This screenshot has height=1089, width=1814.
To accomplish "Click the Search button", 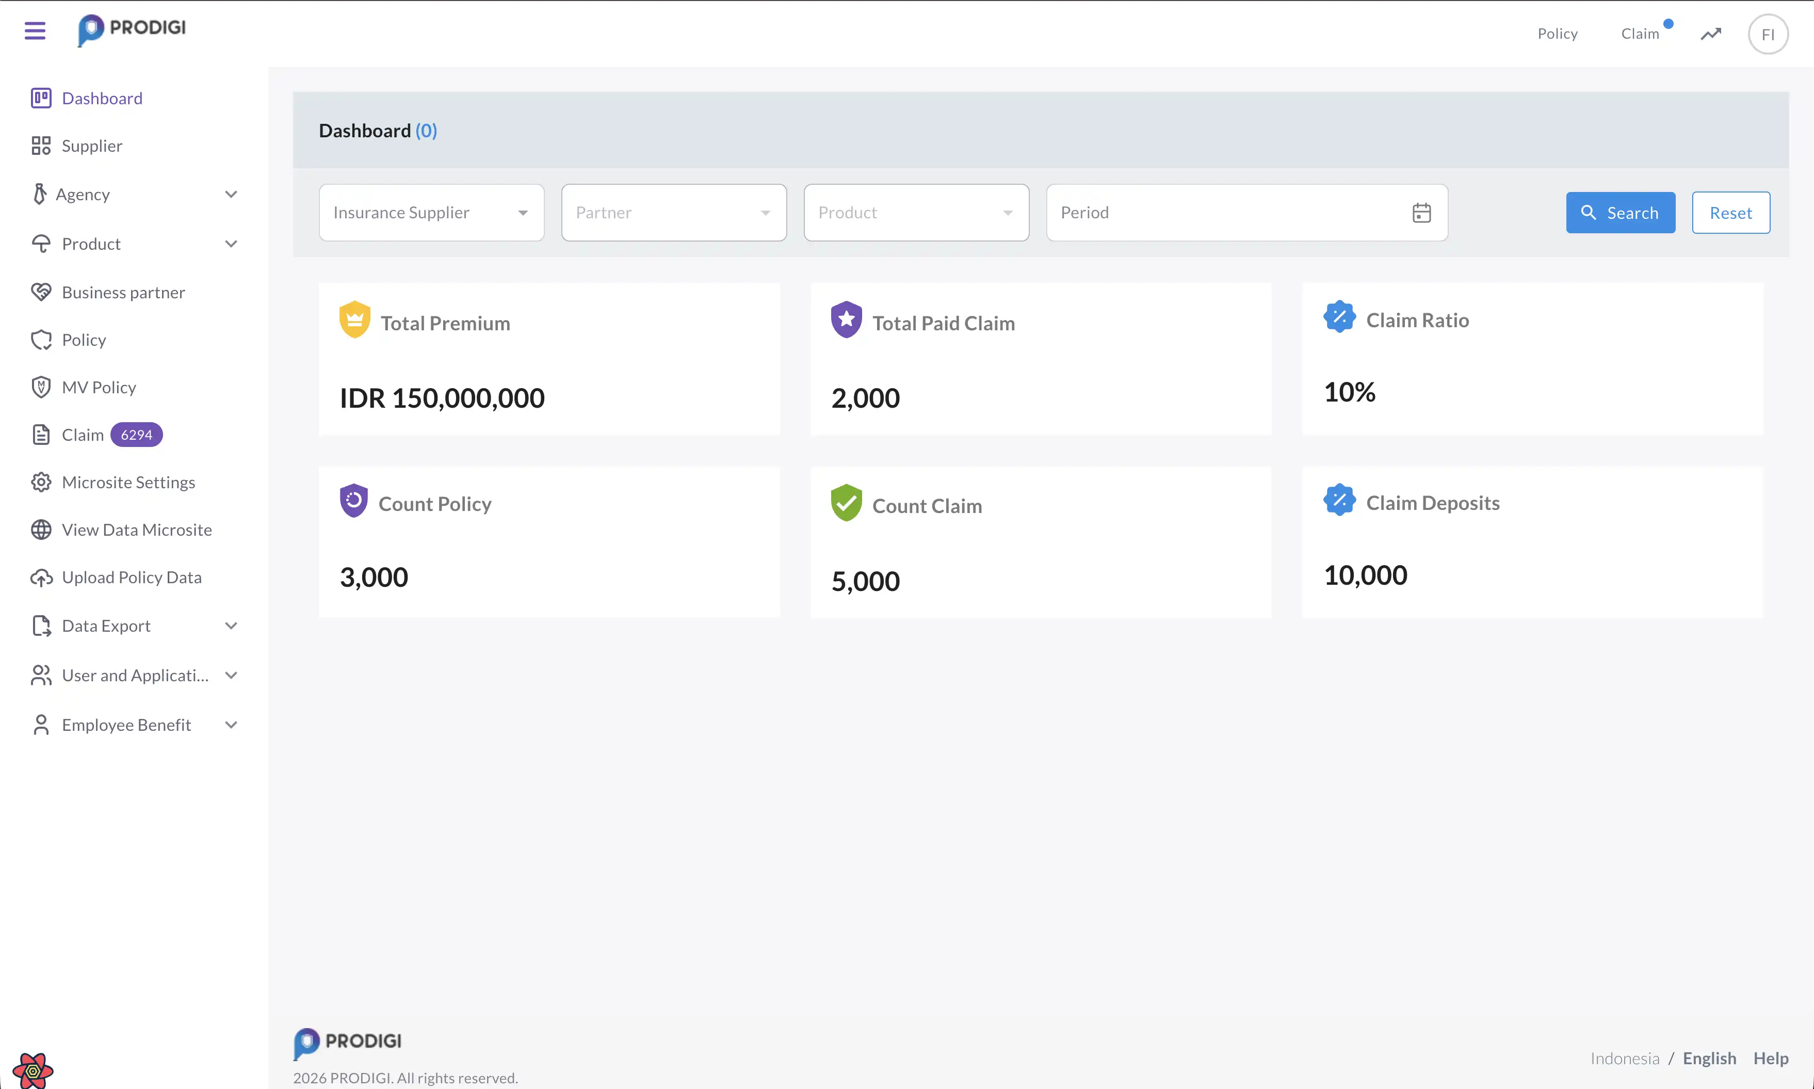I will (1621, 212).
